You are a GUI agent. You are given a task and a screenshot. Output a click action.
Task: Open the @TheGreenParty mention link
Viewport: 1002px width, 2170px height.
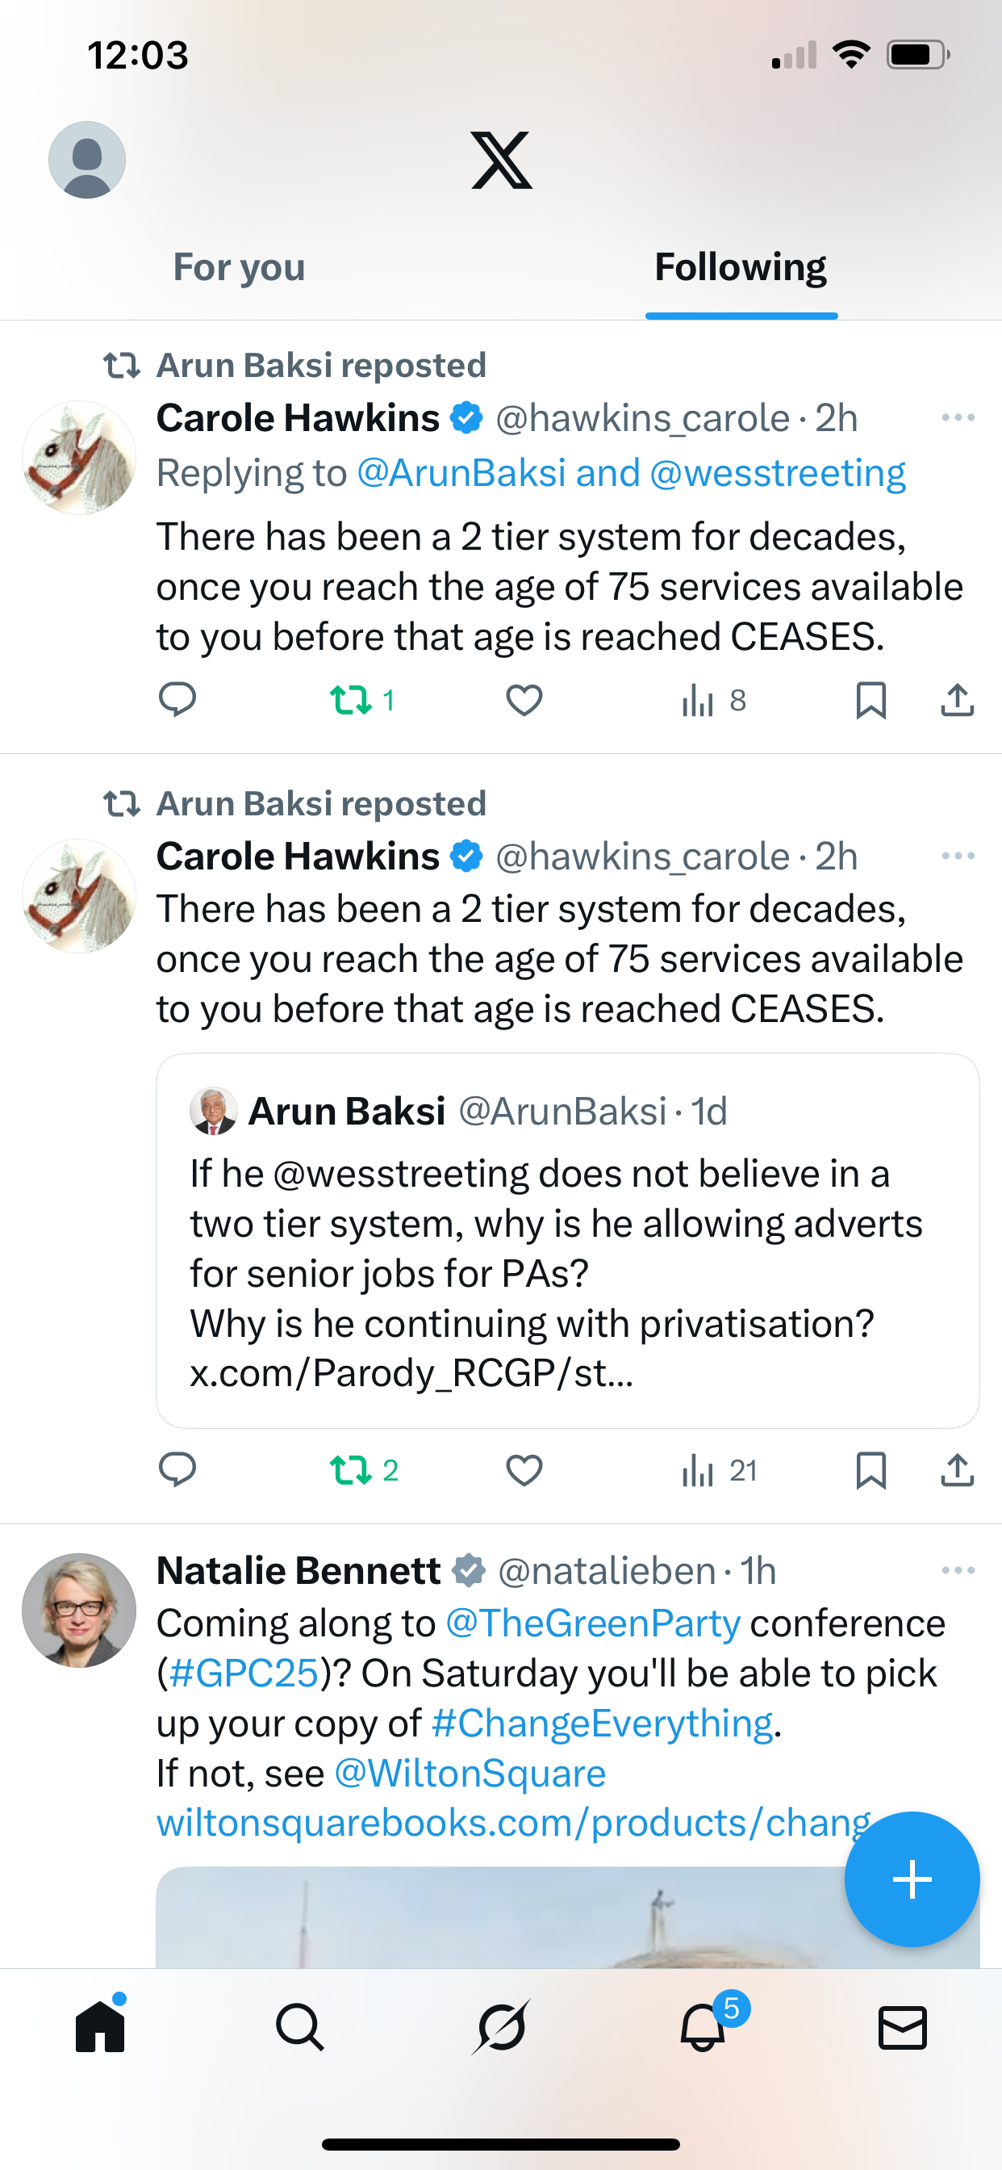coord(593,1623)
